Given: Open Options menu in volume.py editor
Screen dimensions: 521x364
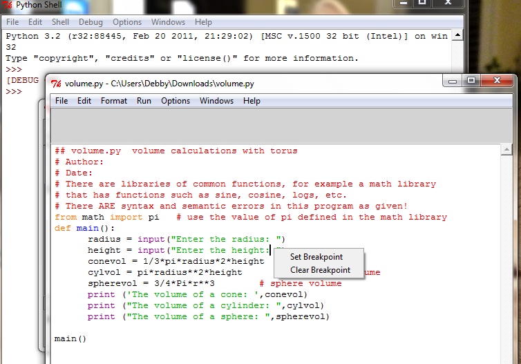Looking at the screenshot, I should [x=176, y=101].
